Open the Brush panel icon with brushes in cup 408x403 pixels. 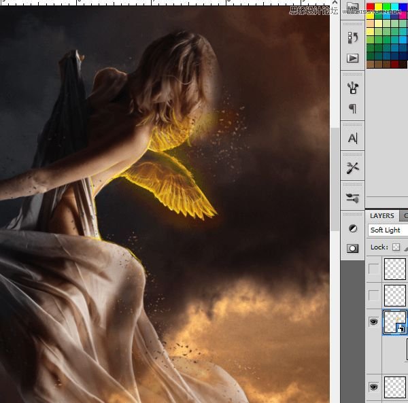pyautogui.click(x=352, y=87)
